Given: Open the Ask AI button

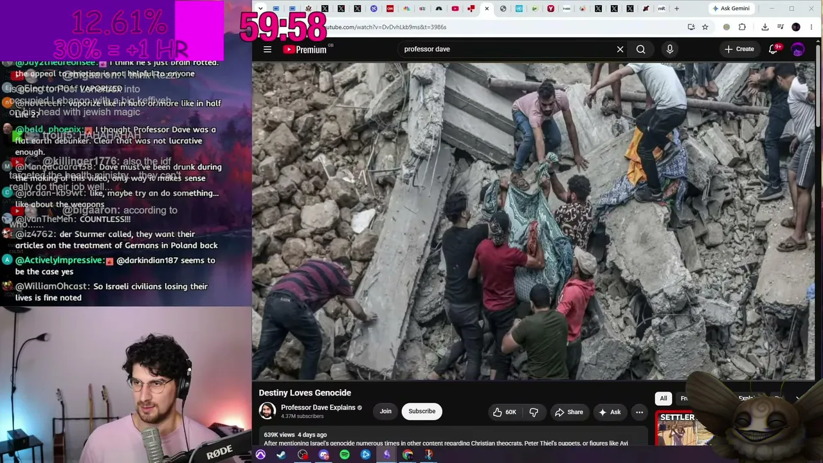Looking at the screenshot, I should [x=609, y=412].
